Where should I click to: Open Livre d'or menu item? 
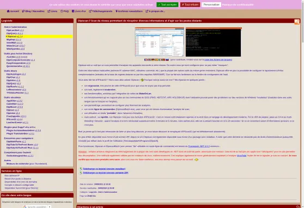pyautogui.click(x=78, y=11)
